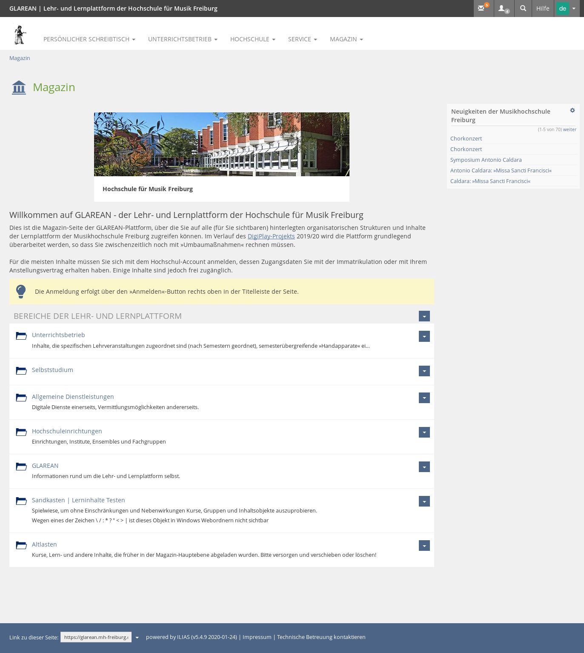Click the folder icon beside Selbststudium

(21, 371)
